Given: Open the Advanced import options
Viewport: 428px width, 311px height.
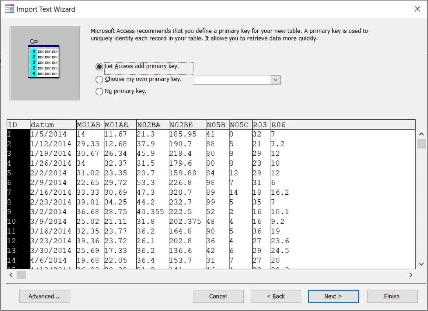Looking at the screenshot, I should point(45,296).
